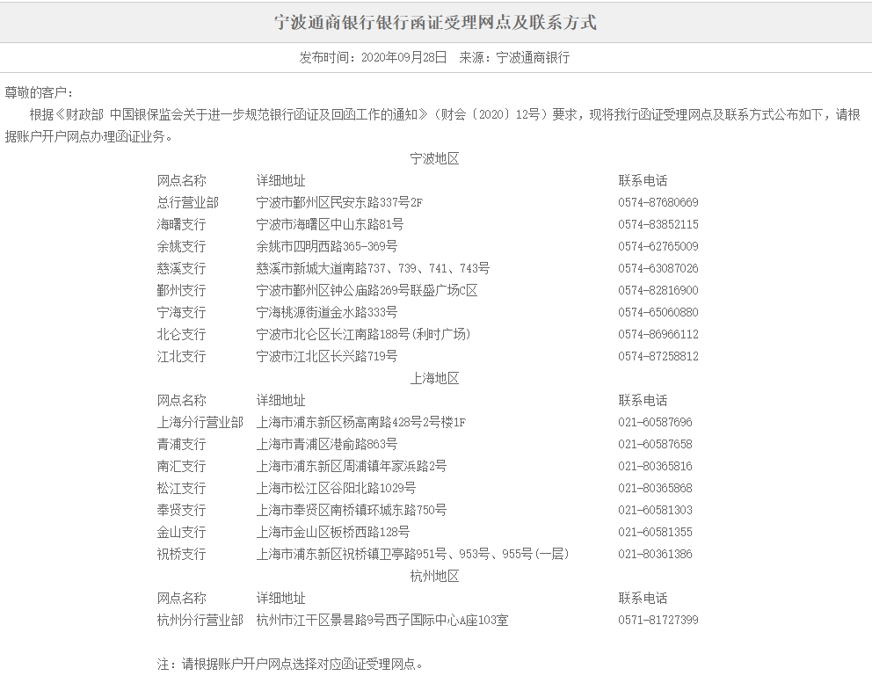The height and width of the screenshot is (676, 872).
Task: Select phone number 021-60581303
Action: tap(655, 511)
